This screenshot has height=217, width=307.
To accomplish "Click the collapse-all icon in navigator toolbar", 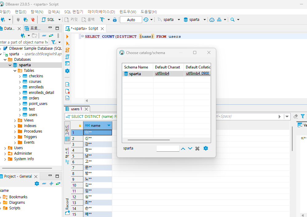I will [44, 36].
